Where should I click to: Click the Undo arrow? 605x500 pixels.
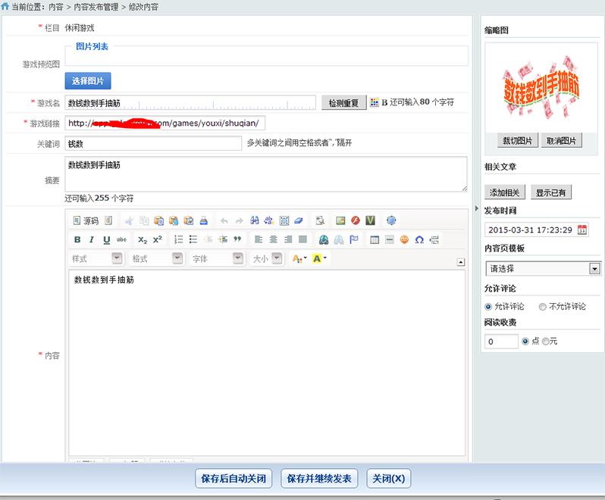[224, 220]
